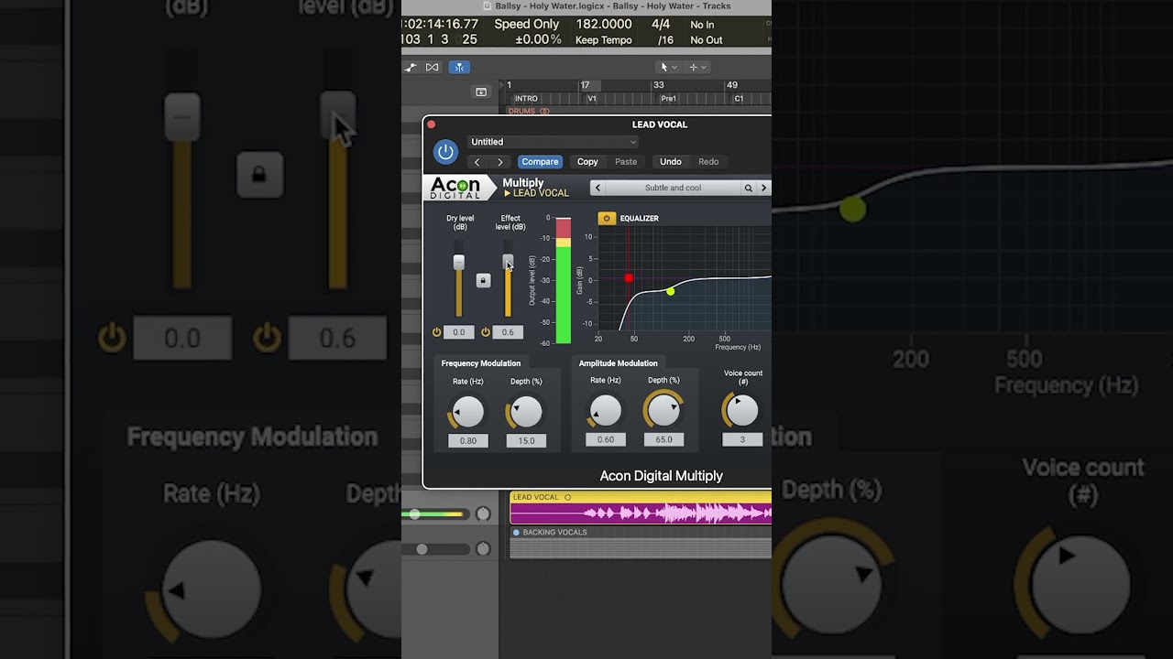Click the 0.80 Rate value field
1173x659 pixels.
tap(468, 441)
